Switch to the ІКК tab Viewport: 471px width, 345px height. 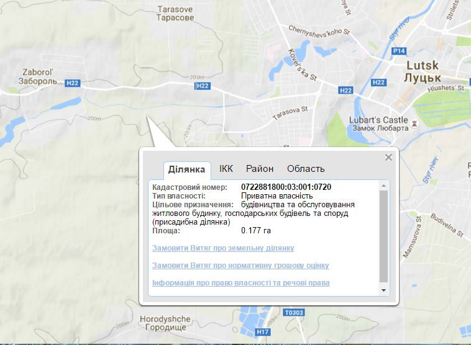coord(226,169)
